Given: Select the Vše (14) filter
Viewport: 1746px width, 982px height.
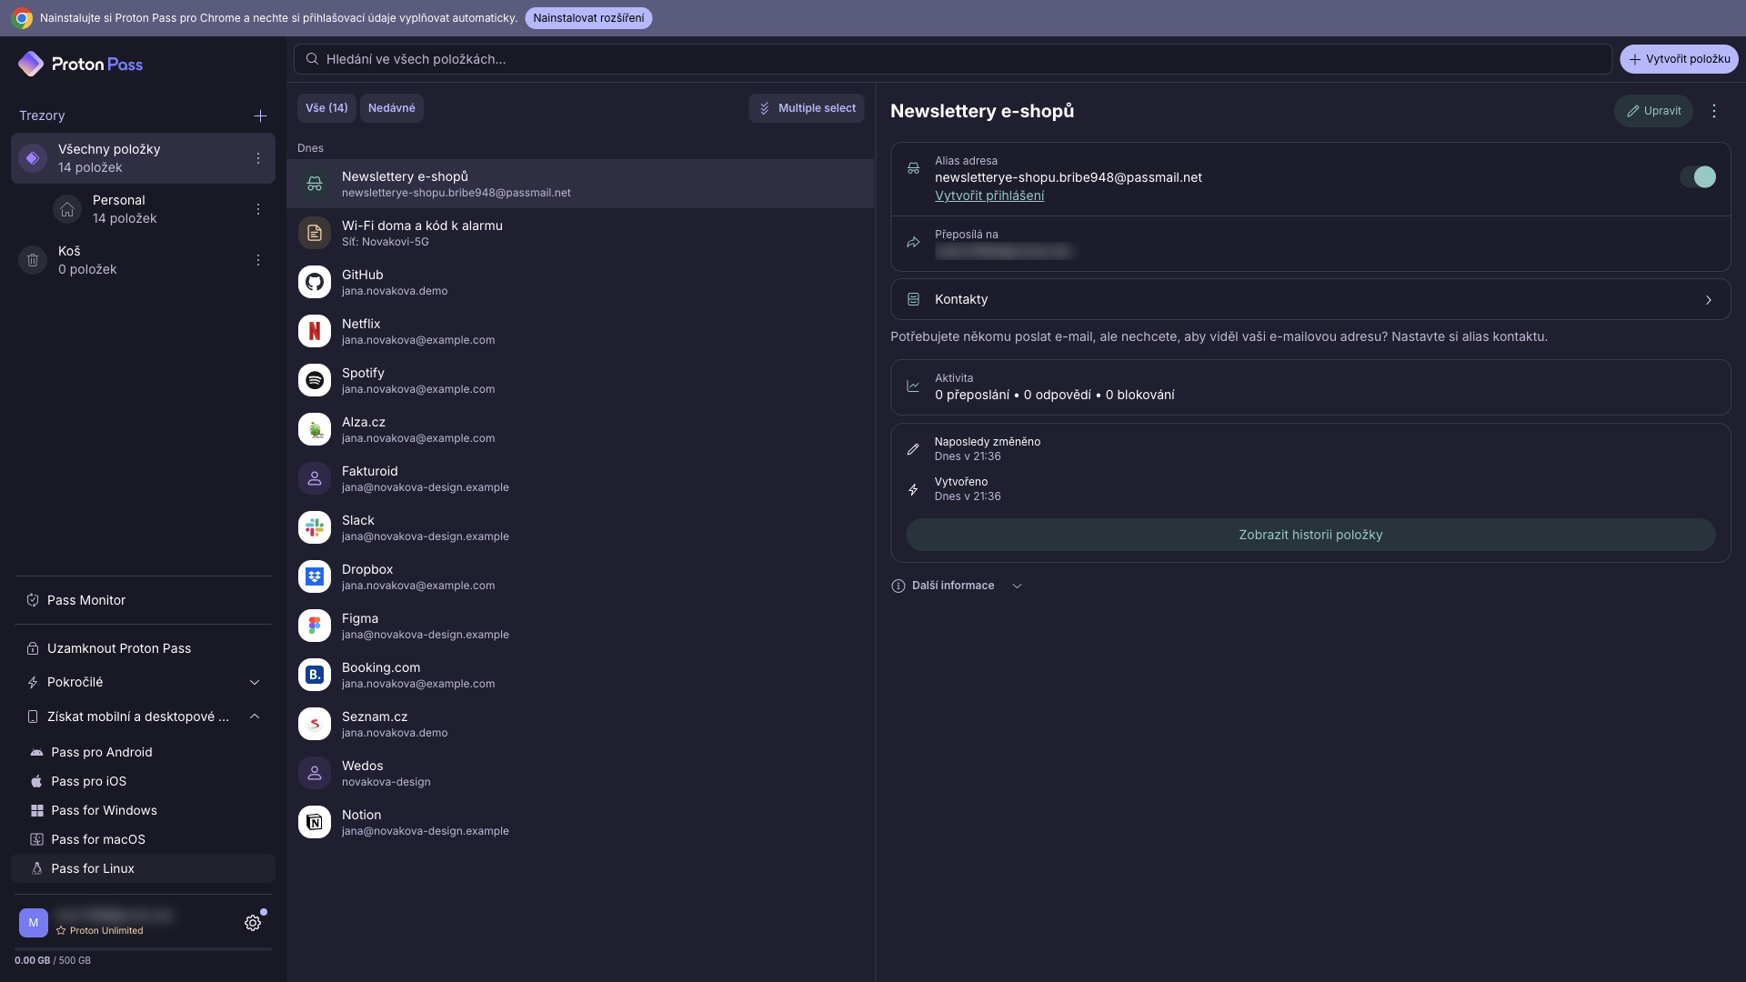Looking at the screenshot, I should tap(326, 108).
